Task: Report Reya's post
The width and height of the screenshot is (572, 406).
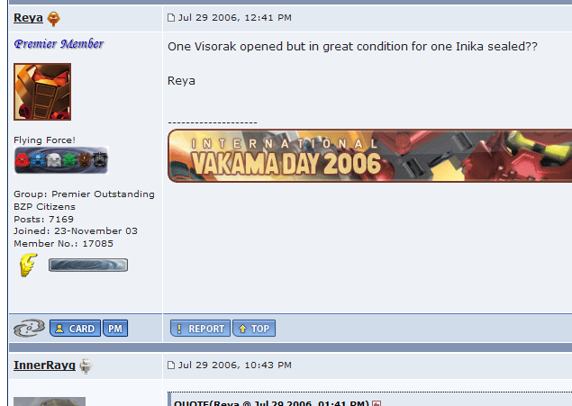Action: [200, 329]
